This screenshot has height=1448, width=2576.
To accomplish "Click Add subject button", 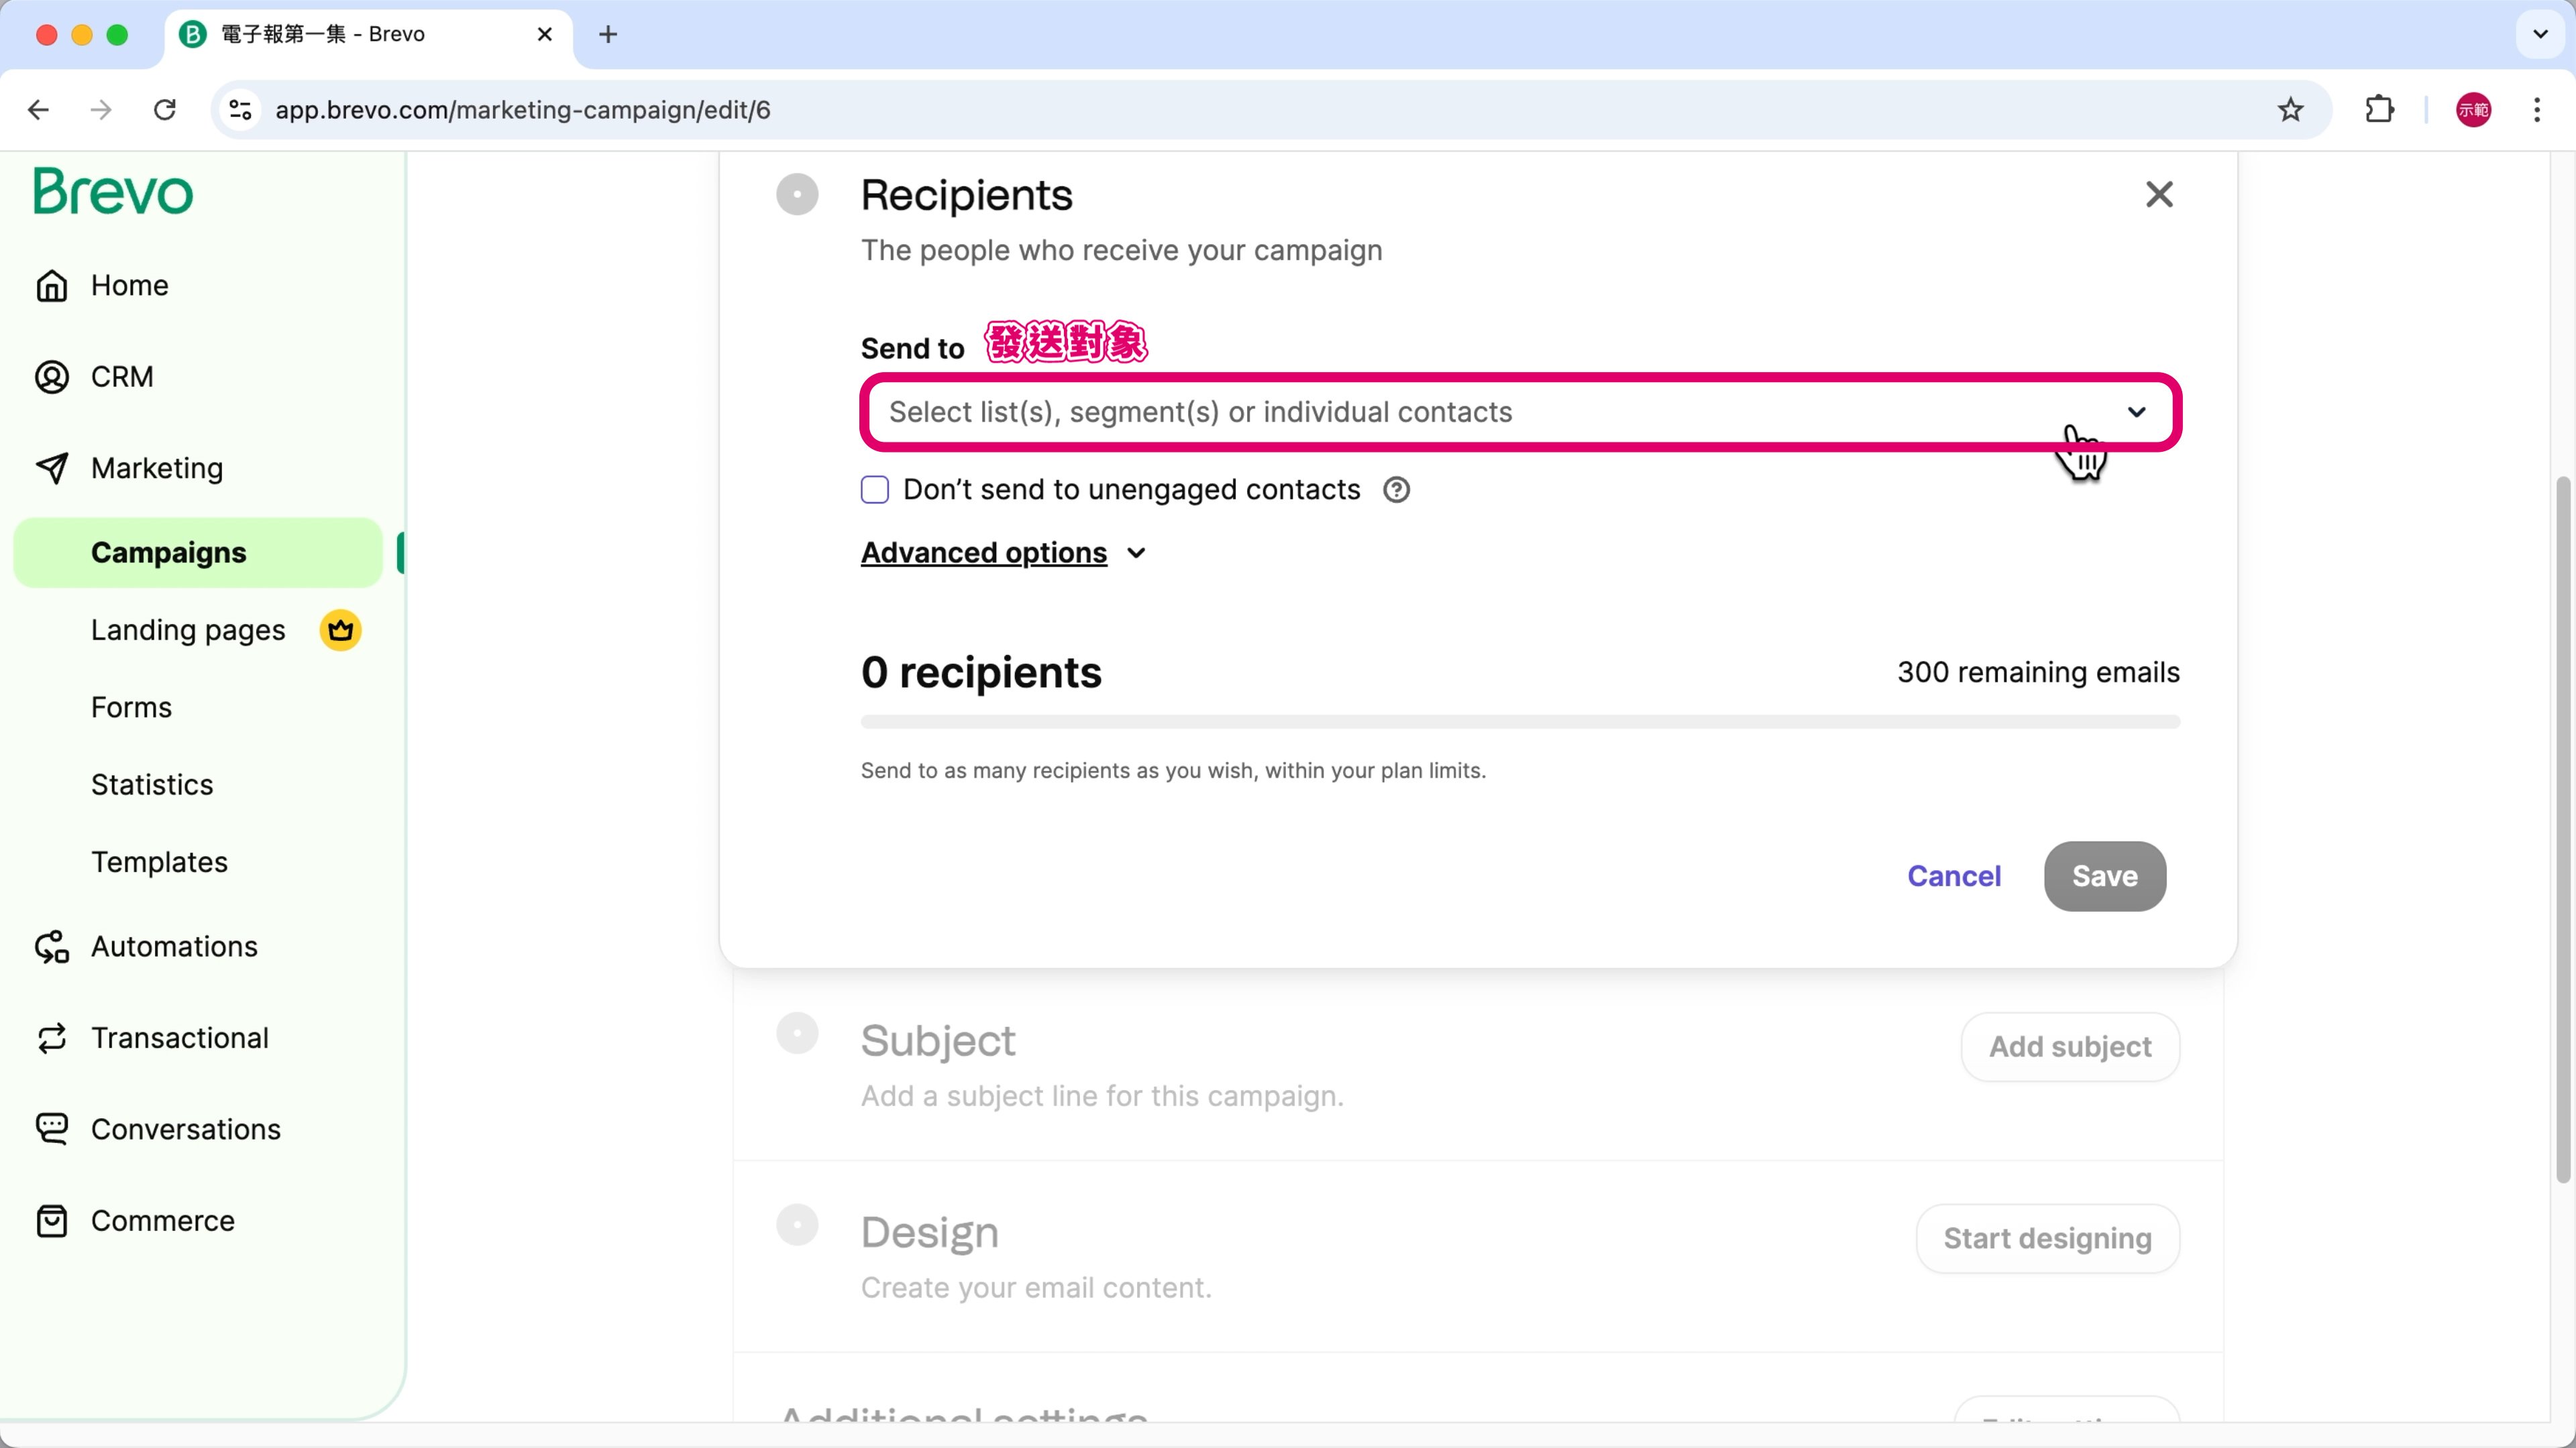I will point(2070,1046).
